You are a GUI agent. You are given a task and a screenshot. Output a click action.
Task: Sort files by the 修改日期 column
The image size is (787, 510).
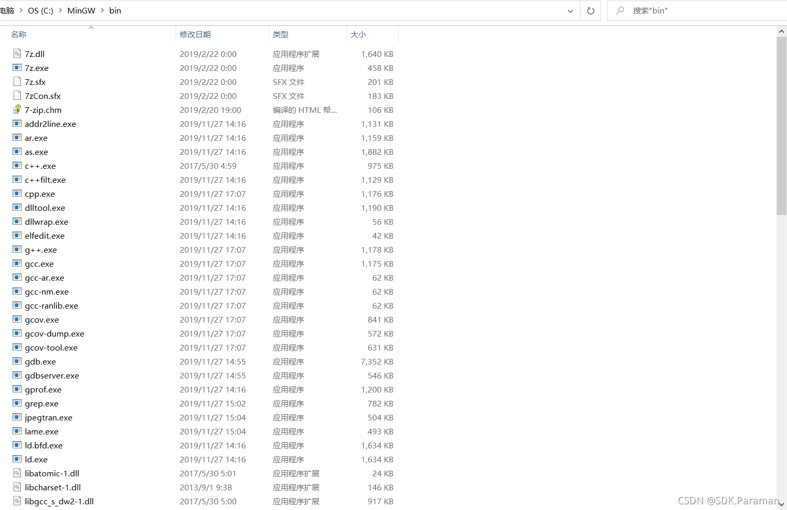pos(195,34)
